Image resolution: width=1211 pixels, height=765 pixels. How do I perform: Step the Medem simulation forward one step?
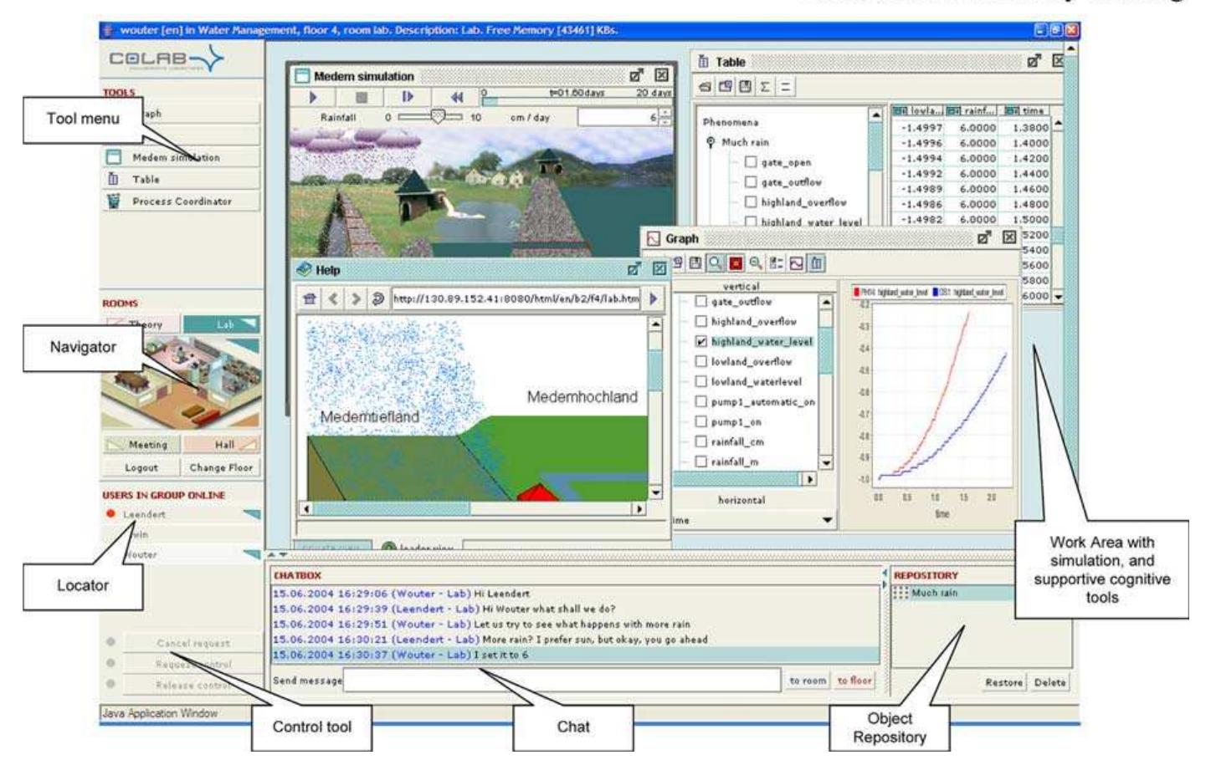pyautogui.click(x=408, y=97)
